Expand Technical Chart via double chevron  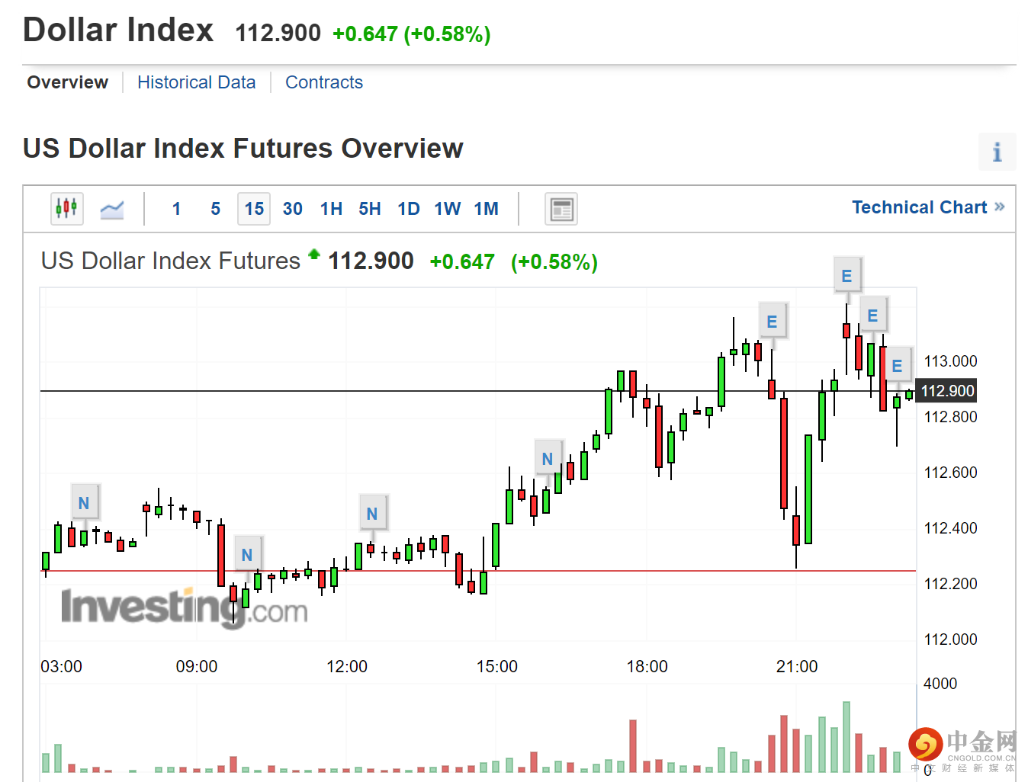point(999,207)
